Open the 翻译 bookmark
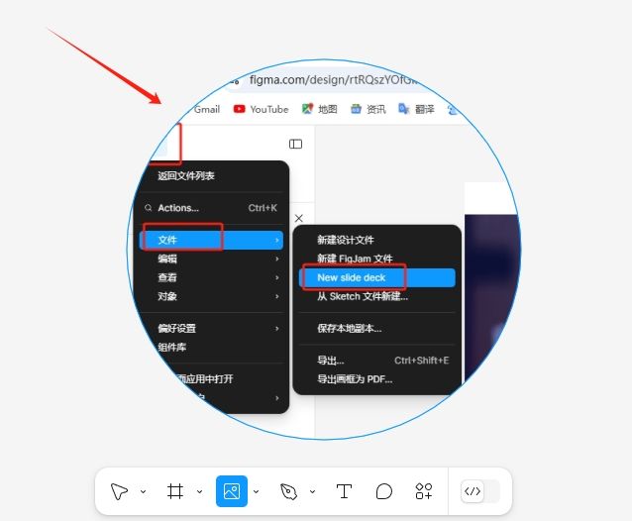This screenshot has height=521, width=632. (416, 109)
